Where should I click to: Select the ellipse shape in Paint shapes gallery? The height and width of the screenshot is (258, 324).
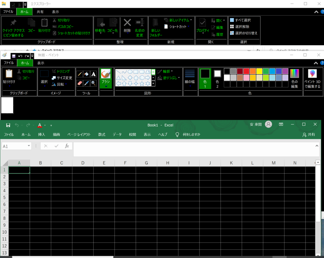pos(130,72)
